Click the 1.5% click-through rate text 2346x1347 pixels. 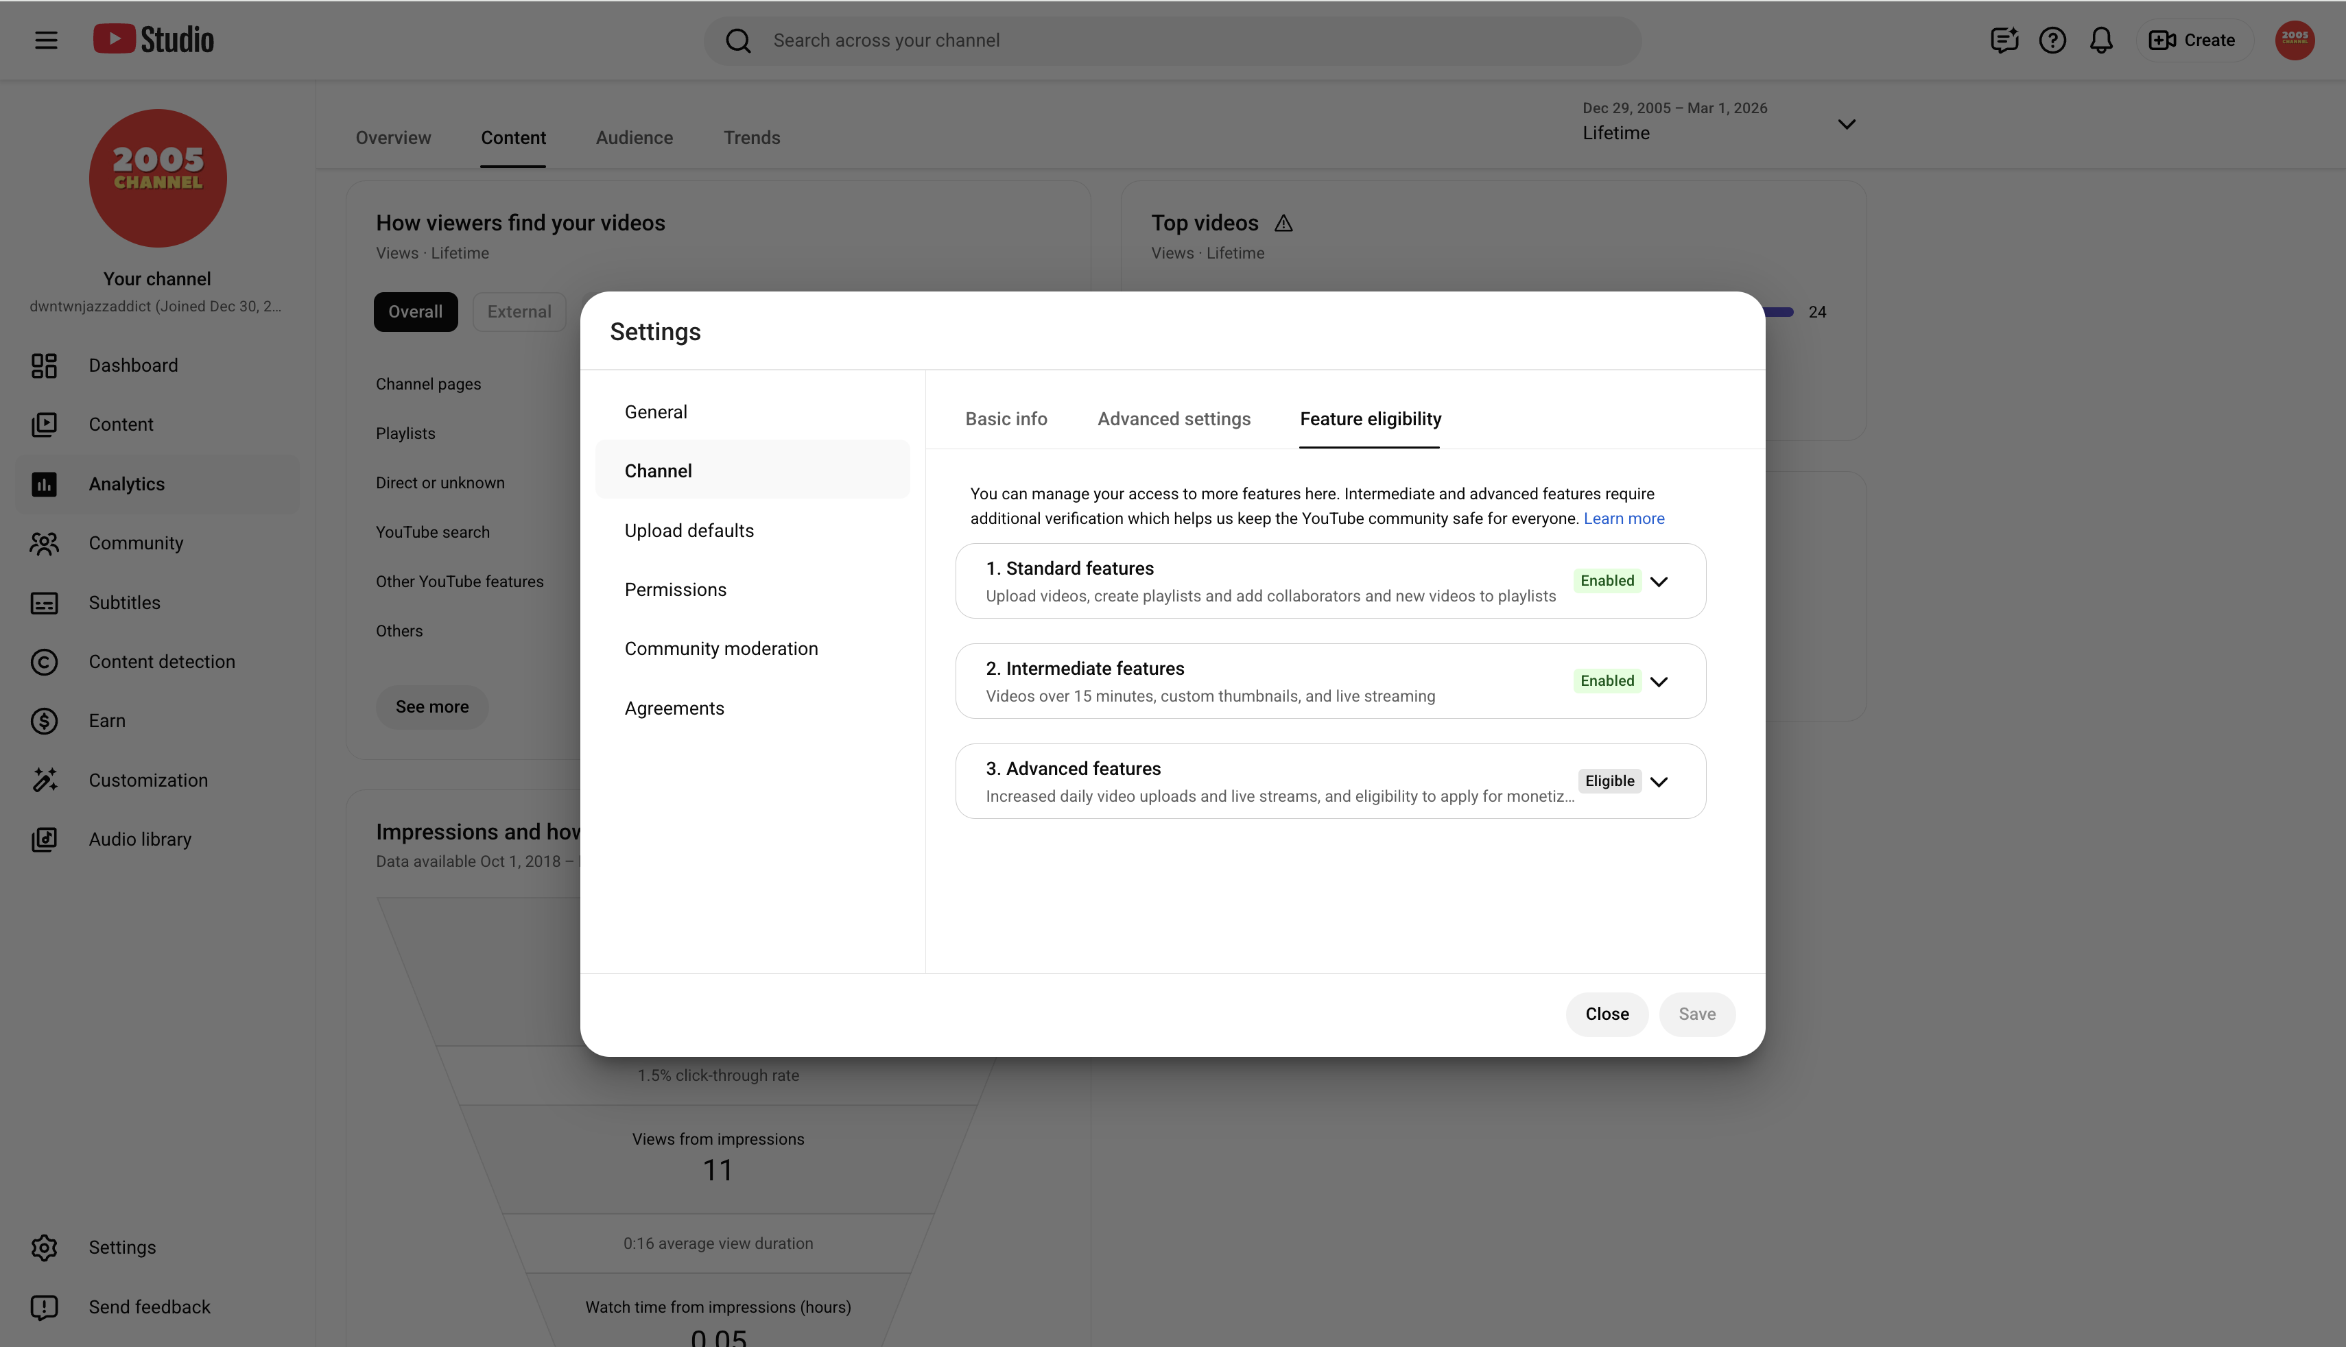tap(718, 1076)
